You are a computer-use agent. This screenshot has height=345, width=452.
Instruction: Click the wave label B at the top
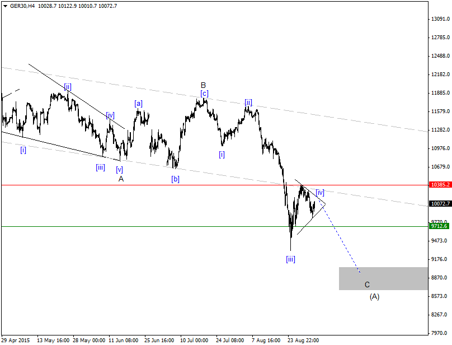[203, 85]
